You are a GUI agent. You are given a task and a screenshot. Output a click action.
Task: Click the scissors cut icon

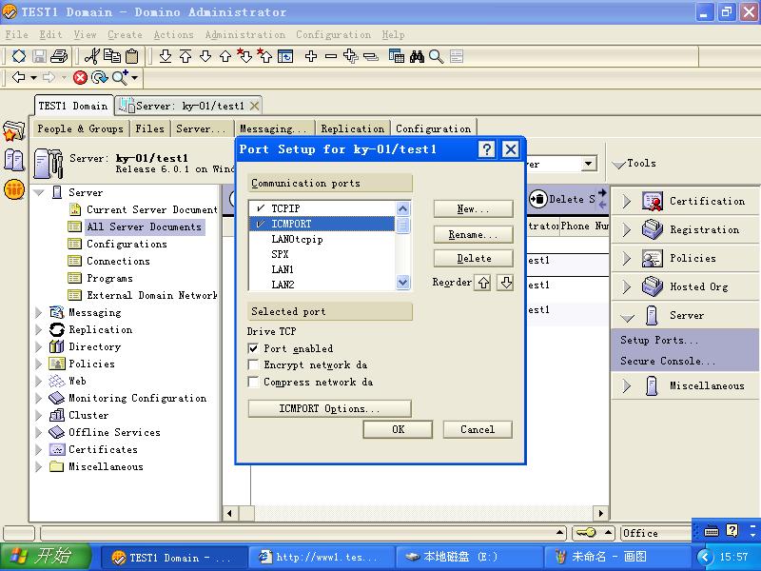(x=92, y=57)
